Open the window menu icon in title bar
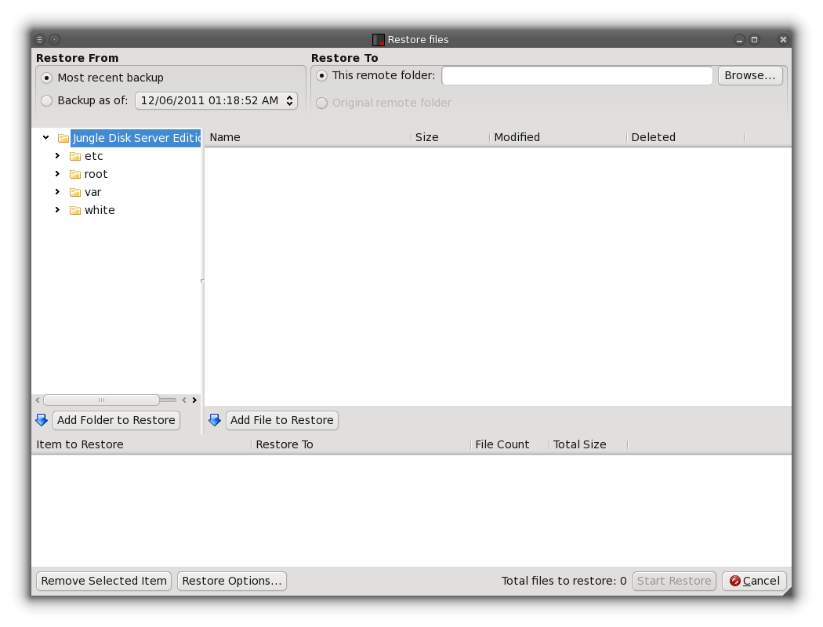 point(40,39)
